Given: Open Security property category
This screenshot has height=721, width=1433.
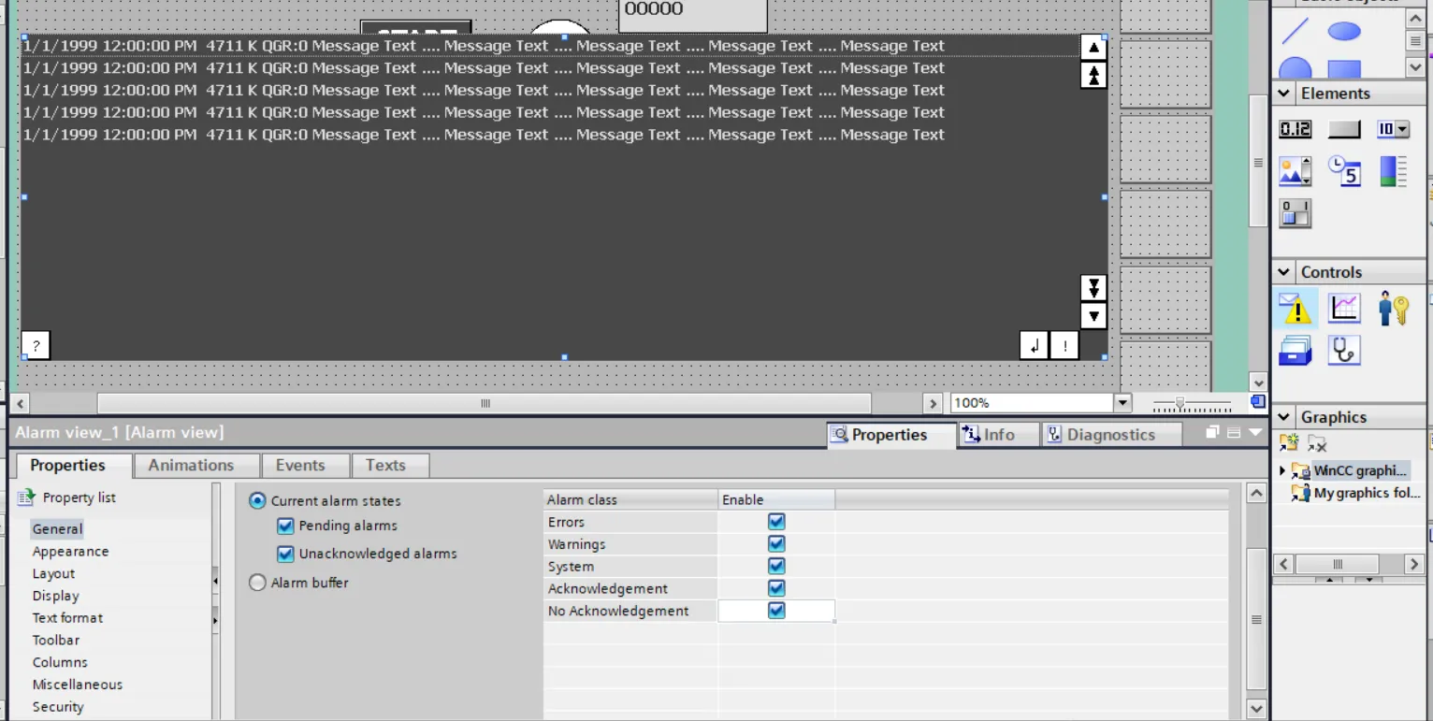Looking at the screenshot, I should 58,707.
